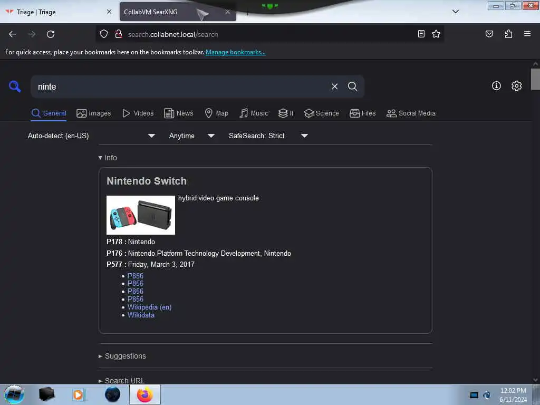This screenshot has height=405, width=540.
Task: Go back to the previous page
Action: [x=13, y=34]
